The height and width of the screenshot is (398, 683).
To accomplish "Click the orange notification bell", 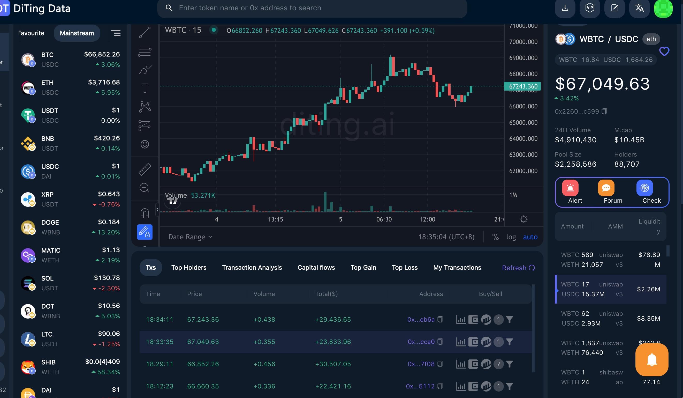I will 652,359.
